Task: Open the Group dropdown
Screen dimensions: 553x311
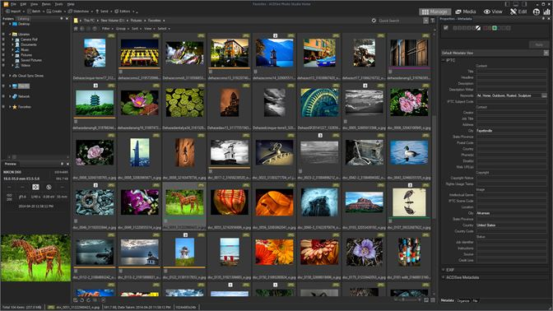Action: 121,29
